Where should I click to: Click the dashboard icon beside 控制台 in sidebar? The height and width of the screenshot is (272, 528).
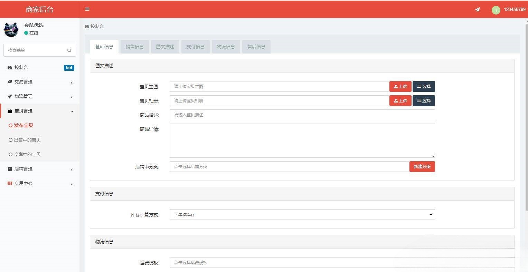(x=10, y=67)
